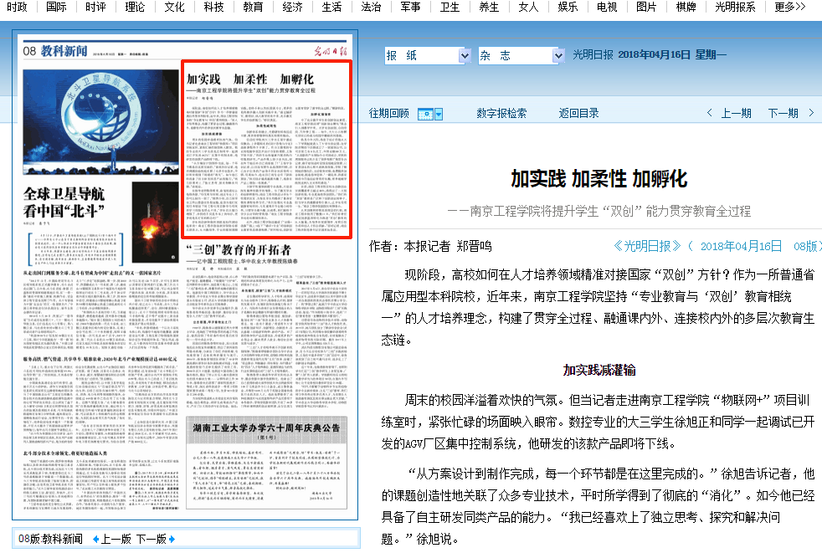Click the left chevron before 上一期
Image resolution: width=822 pixels, height=553 pixels.
710,113
